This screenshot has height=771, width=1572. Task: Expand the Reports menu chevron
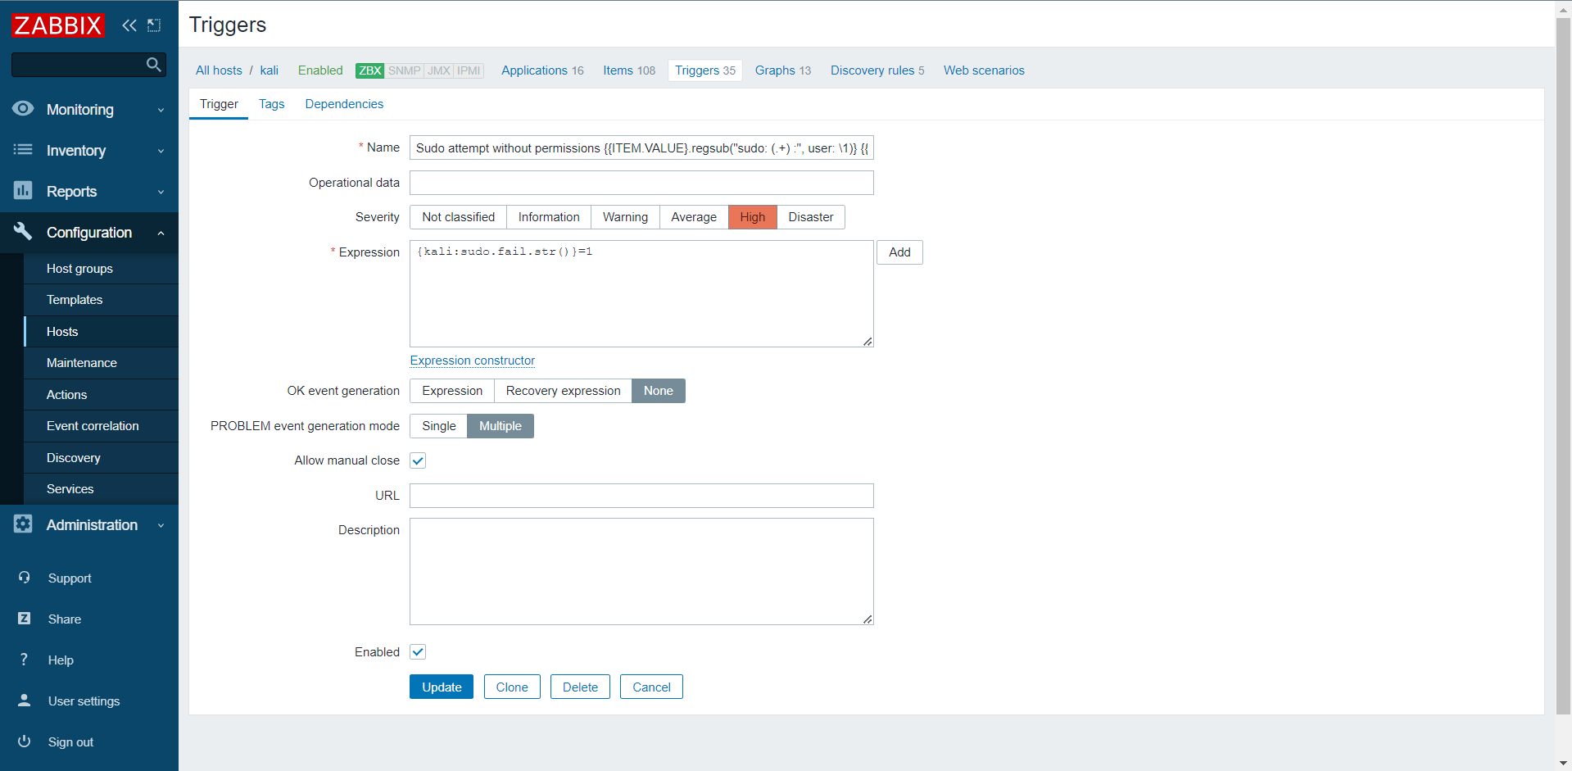(x=161, y=192)
